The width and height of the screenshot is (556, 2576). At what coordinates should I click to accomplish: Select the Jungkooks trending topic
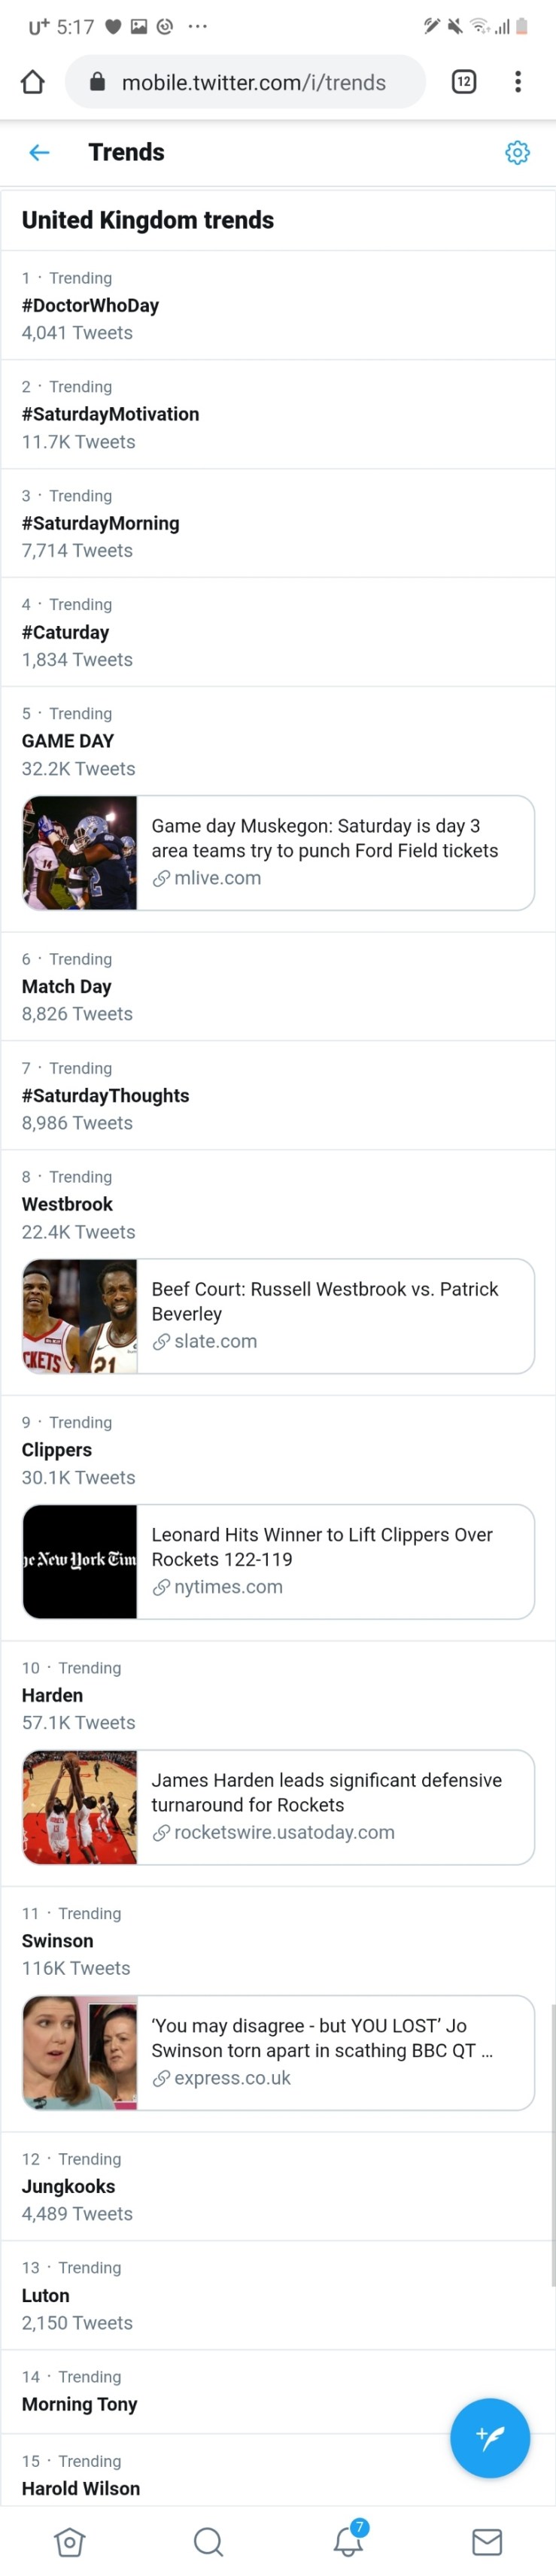pyautogui.click(x=68, y=2186)
